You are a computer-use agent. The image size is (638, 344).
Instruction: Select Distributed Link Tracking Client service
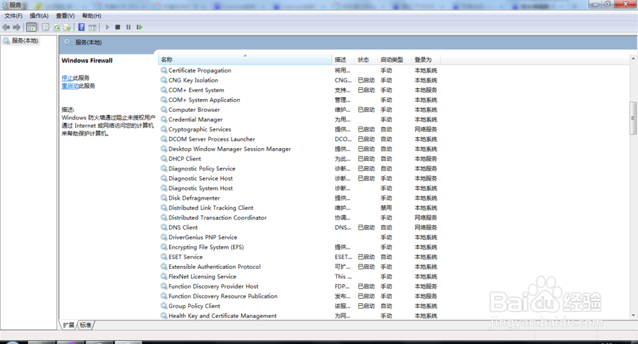(211, 207)
